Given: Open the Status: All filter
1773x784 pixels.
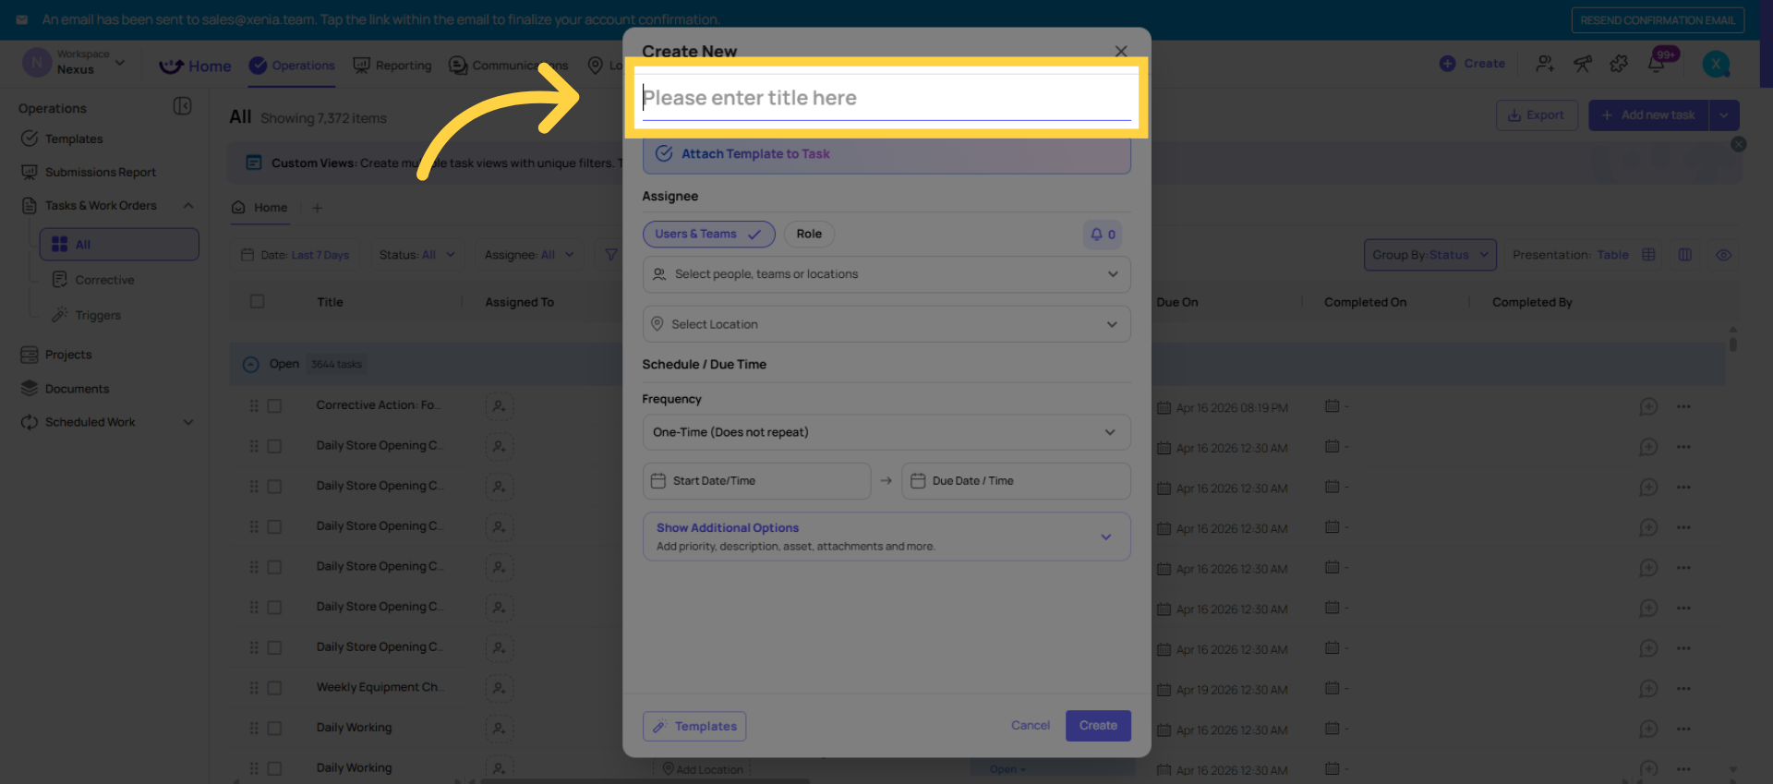Looking at the screenshot, I should point(417,255).
